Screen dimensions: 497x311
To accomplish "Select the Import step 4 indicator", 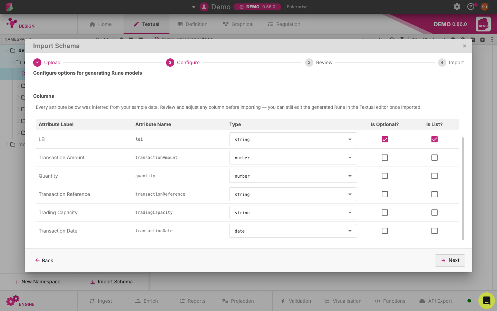I will pos(442,63).
